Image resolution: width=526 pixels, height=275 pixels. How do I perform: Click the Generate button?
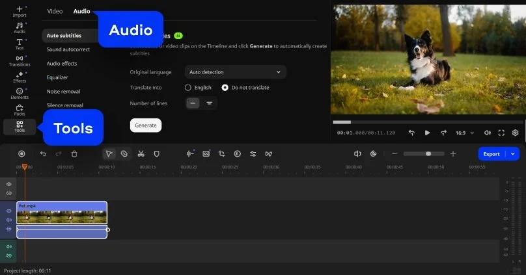(x=146, y=125)
